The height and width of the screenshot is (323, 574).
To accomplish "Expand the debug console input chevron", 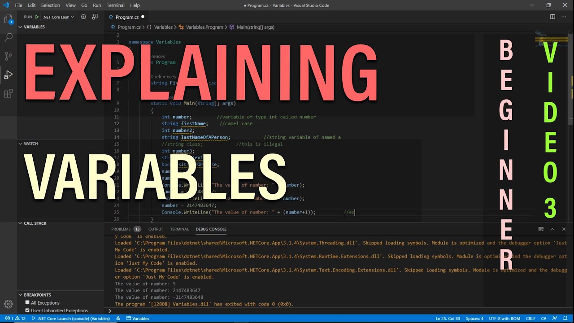I will coord(110,310).
